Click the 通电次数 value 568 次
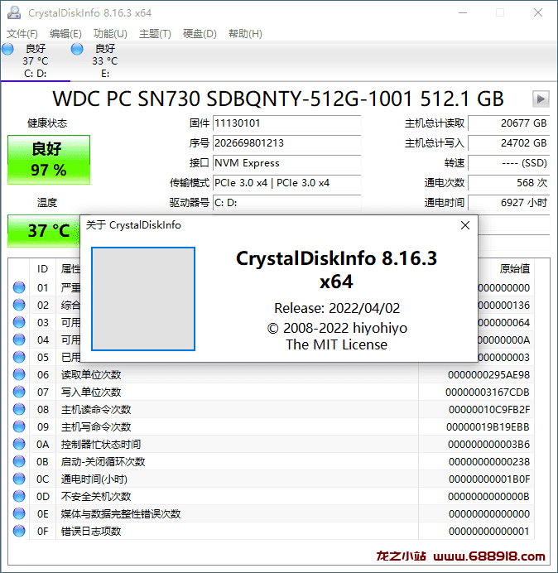This screenshot has width=558, height=573. point(508,183)
